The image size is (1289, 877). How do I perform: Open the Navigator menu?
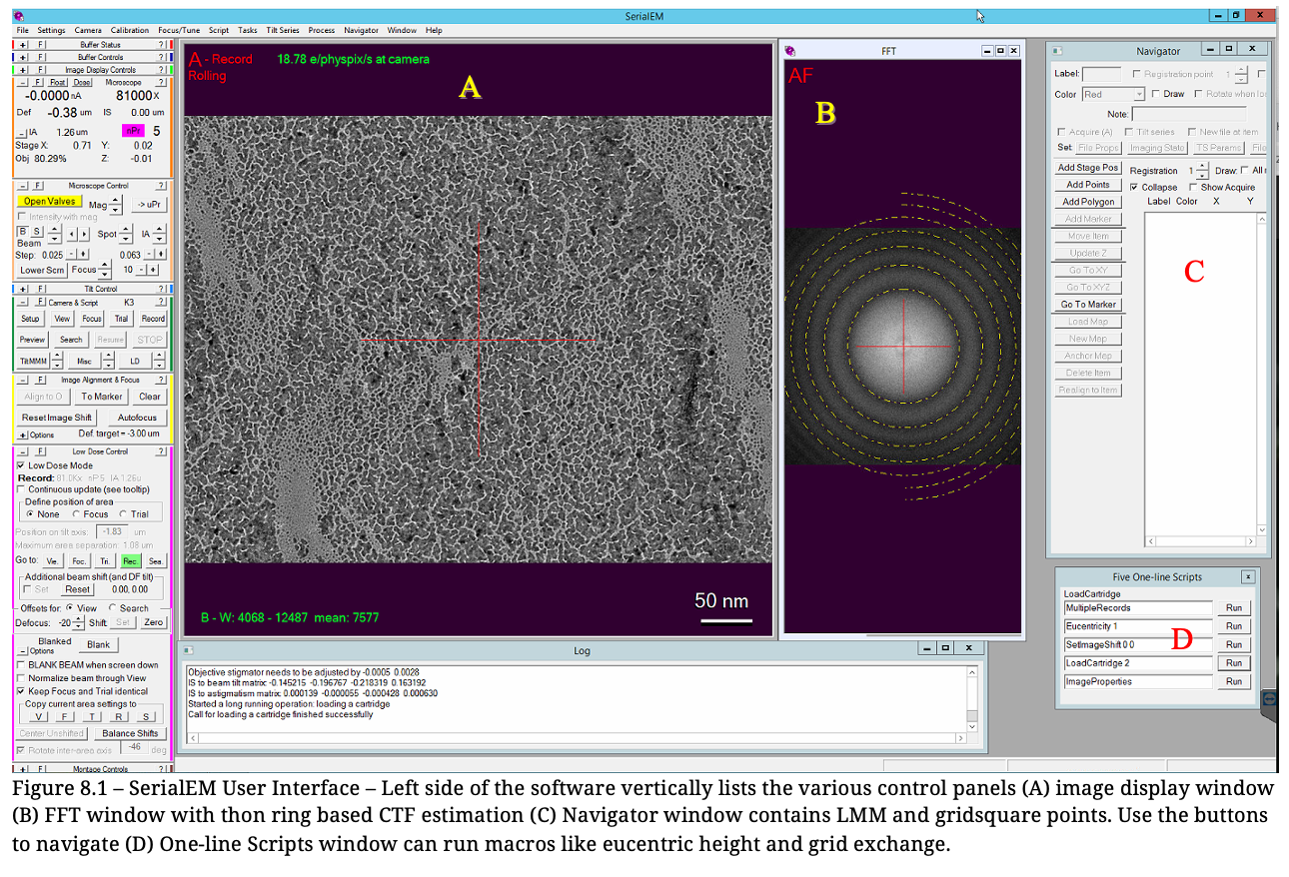click(361, 30)
